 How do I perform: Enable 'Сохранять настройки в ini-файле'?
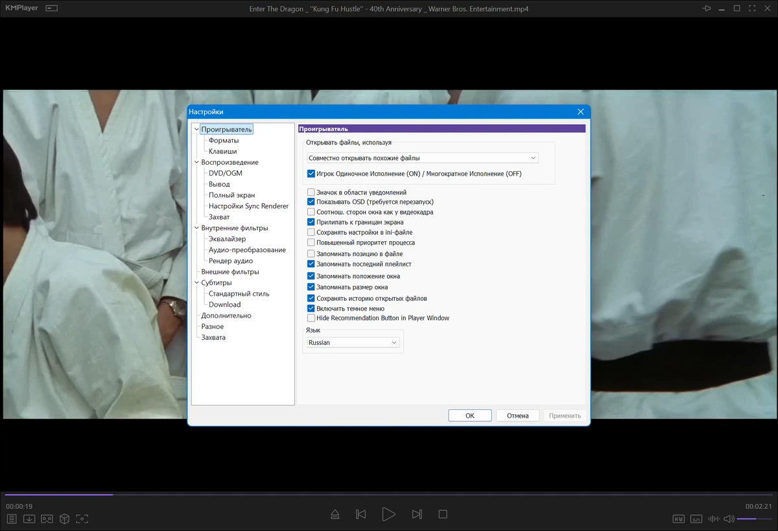311,232
